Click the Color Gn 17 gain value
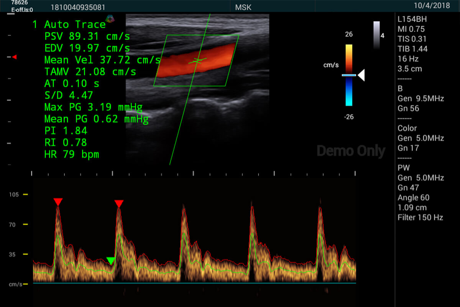460x307 pixels. [x=408, y=148]
